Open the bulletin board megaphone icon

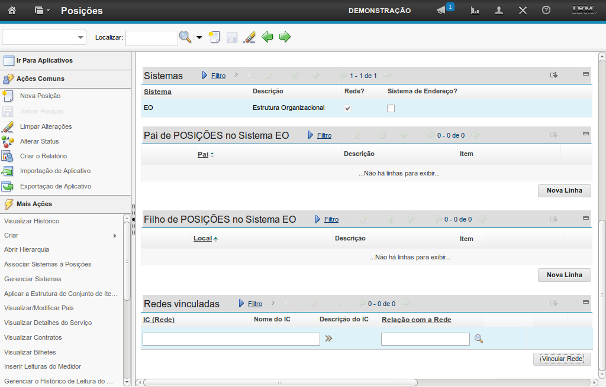click(x=441, y=11)
